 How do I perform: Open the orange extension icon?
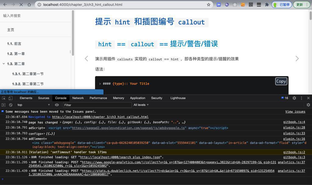coord(243,5)
